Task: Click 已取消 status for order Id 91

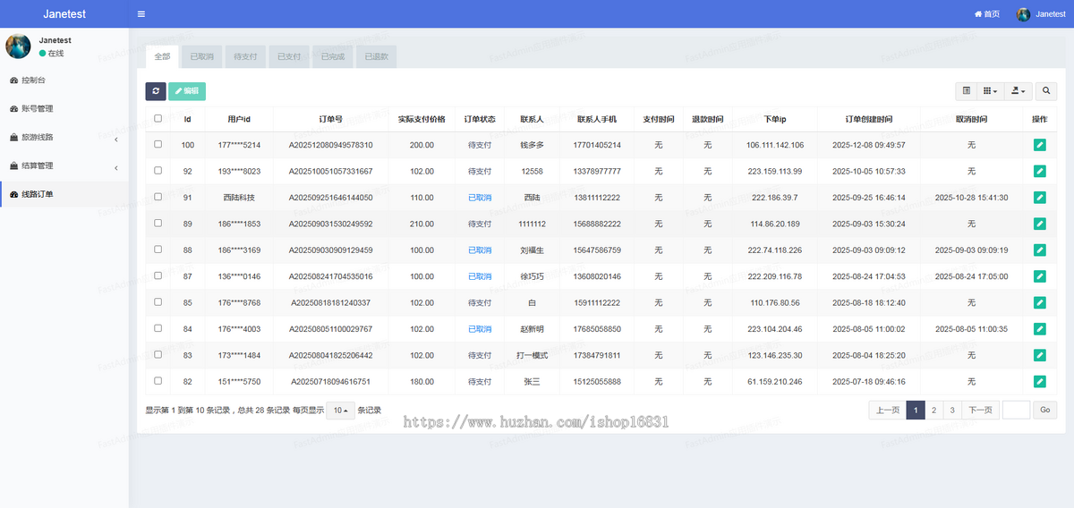Action: tap(480, 198)
